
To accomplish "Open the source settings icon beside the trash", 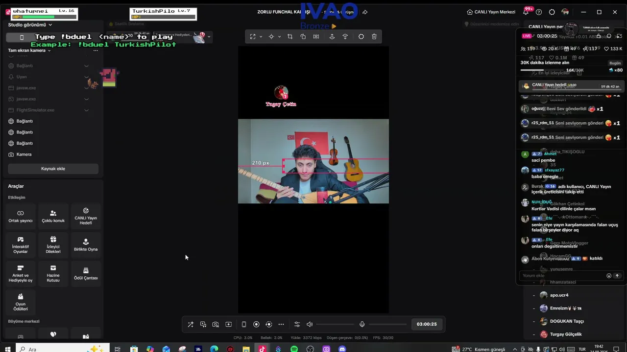I will (361, 37).
